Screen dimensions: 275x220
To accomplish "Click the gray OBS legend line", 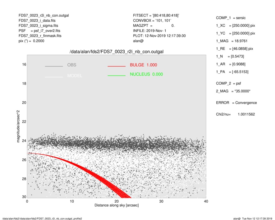I will point(54,66).
